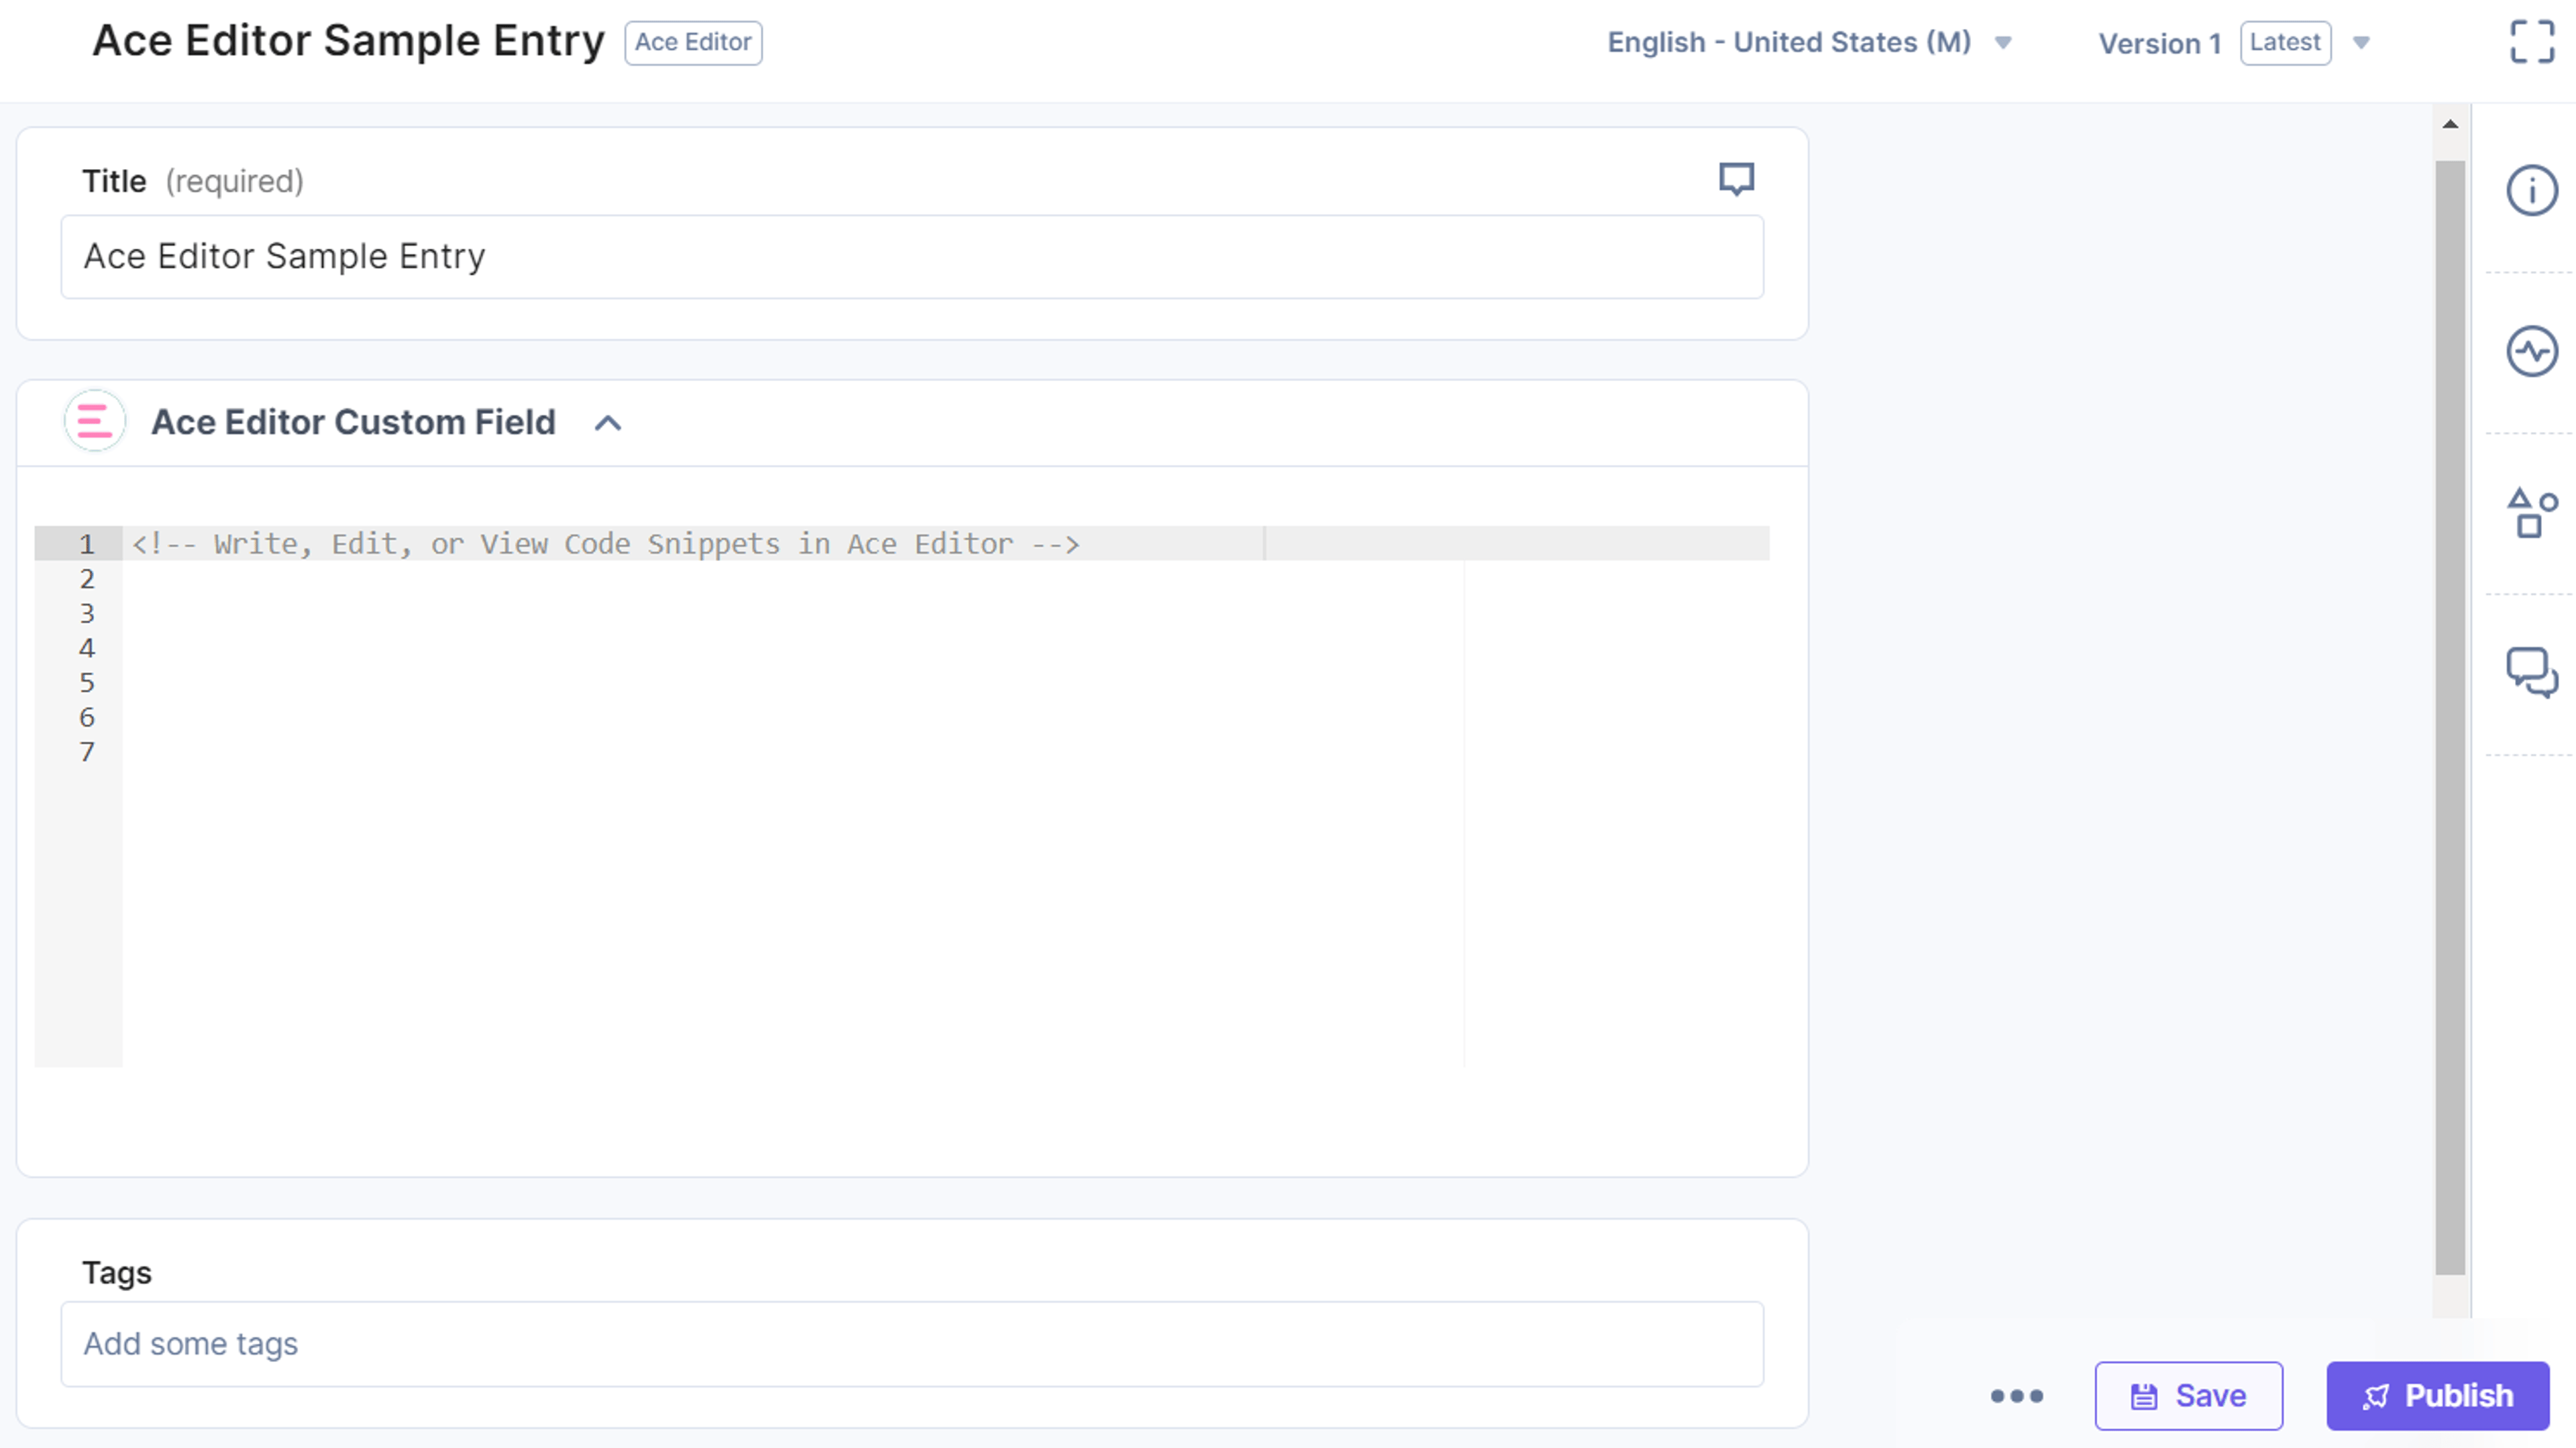
Task: Click gutter line number 3
Action: tap(87, 613)
